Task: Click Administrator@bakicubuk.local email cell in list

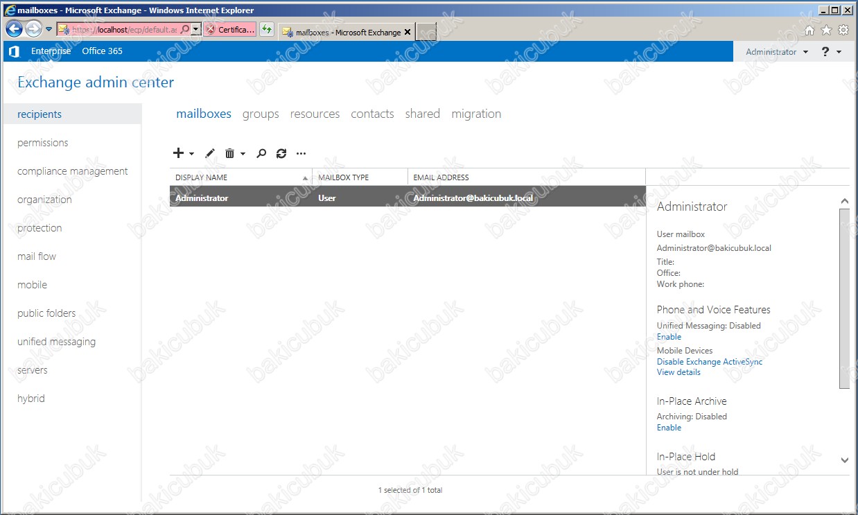Action: pos(473,198)
